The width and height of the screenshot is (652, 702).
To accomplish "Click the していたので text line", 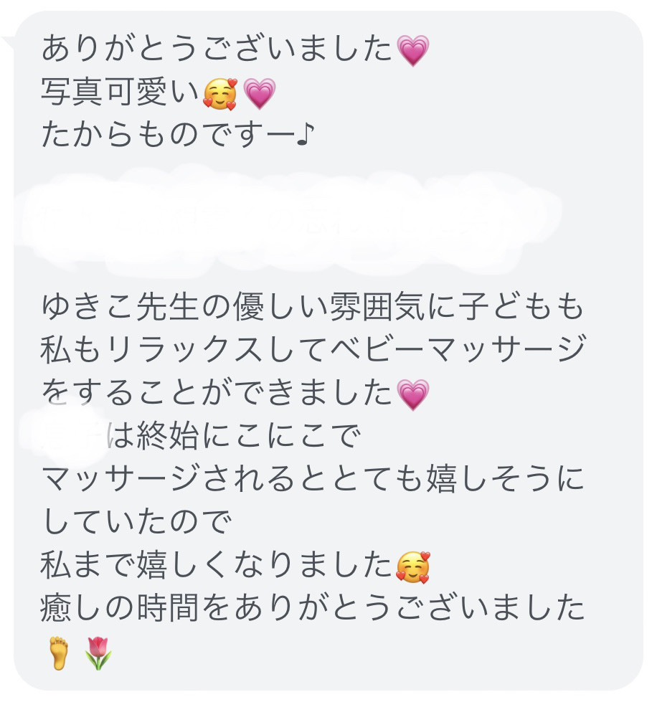I will click(x=136, y=522).
